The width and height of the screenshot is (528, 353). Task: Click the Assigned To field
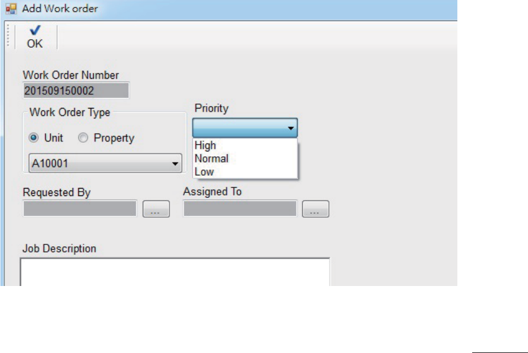[239, 208]
